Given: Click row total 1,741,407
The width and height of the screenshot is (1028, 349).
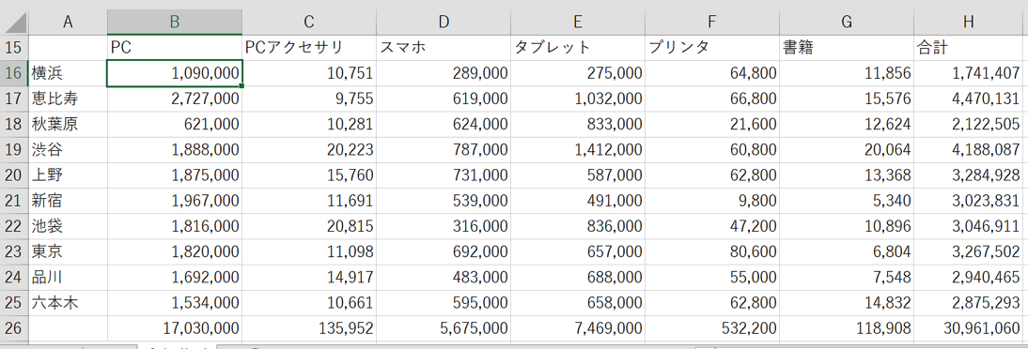Looking at the screenshot, I should click(969, 72).
